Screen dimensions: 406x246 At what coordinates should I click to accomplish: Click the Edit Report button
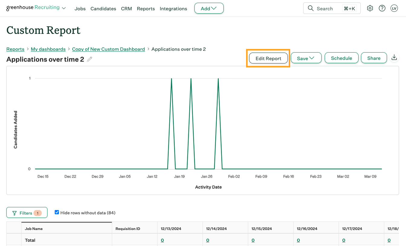pyautogui.click(x=268, y=58)
